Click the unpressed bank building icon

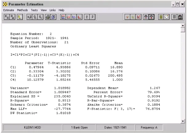click(146, 17)
